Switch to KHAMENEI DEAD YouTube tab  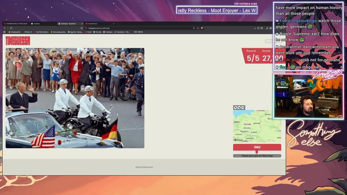(x=16, y=24)
